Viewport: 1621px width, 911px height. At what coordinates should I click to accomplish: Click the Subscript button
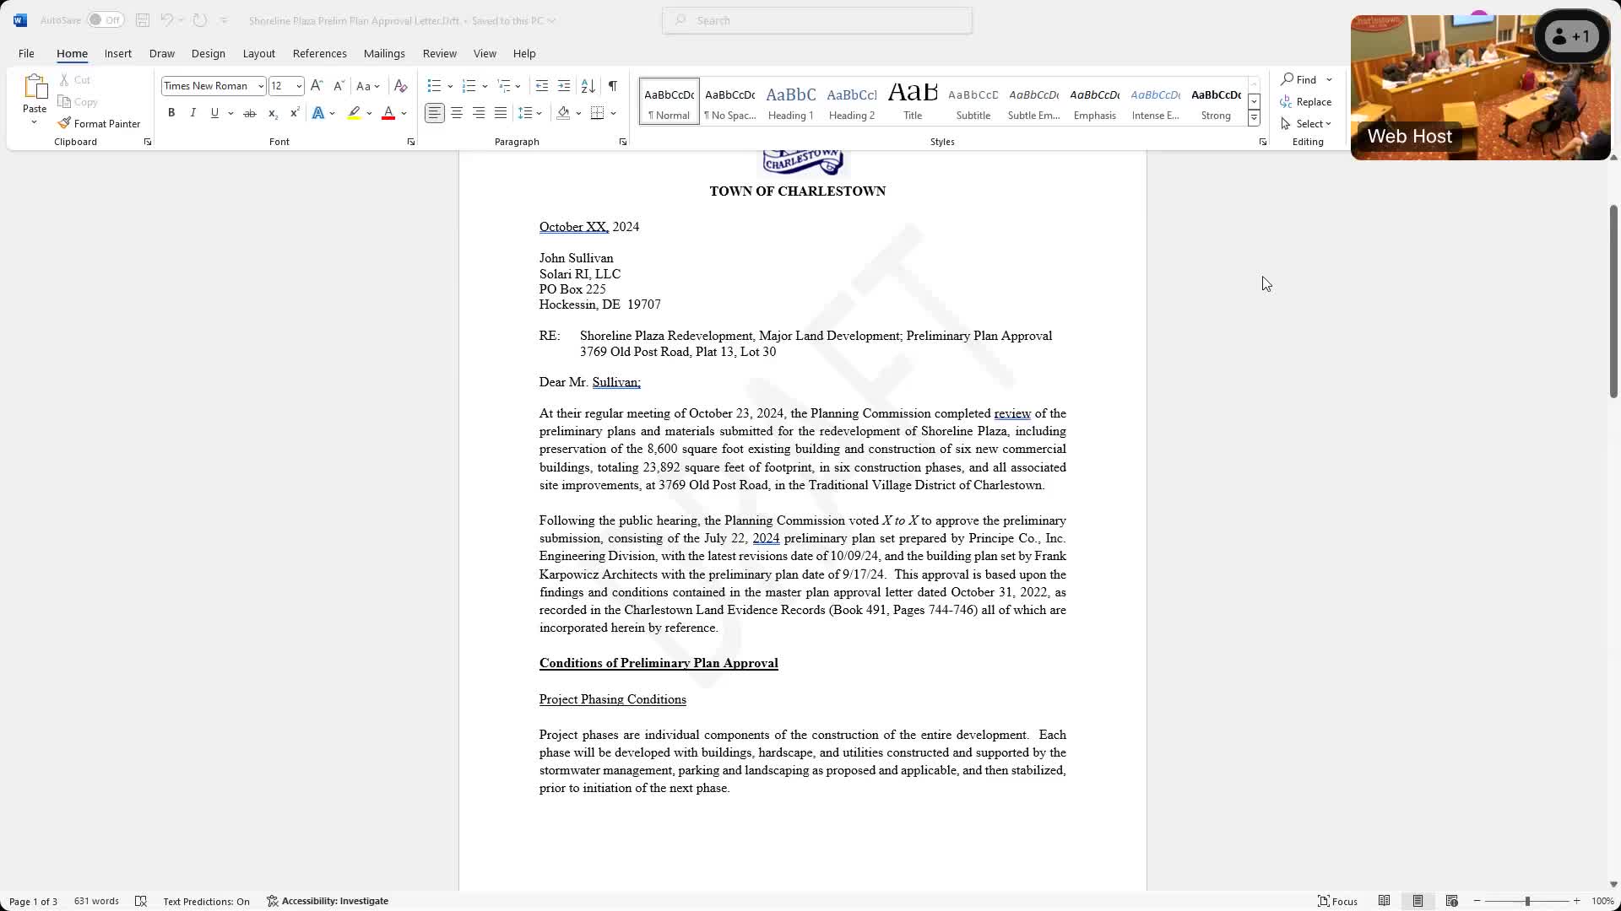pos(272,113)
